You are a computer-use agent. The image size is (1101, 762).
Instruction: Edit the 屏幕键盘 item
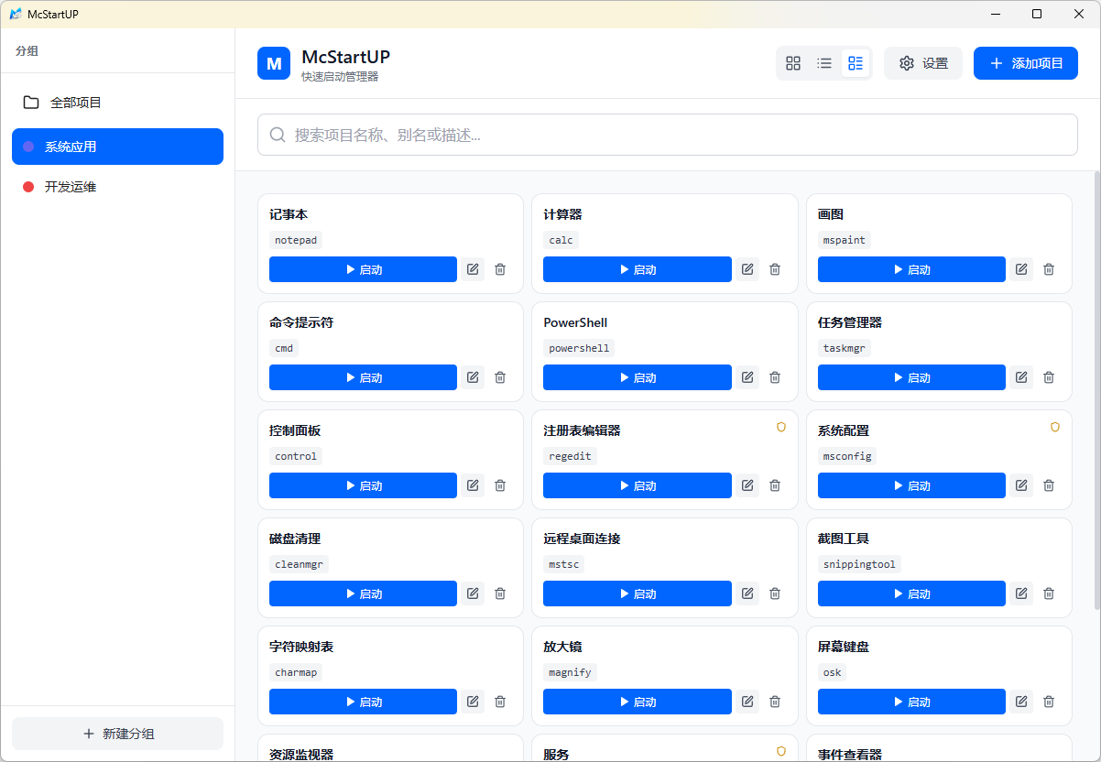click(x=1021, y=702)
